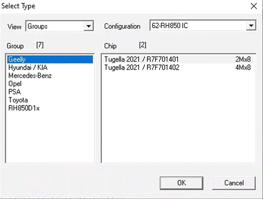263x199 pixels.
Task: Click the 62-RH850 IC configuration field
Action: click(x=198, y=26)
